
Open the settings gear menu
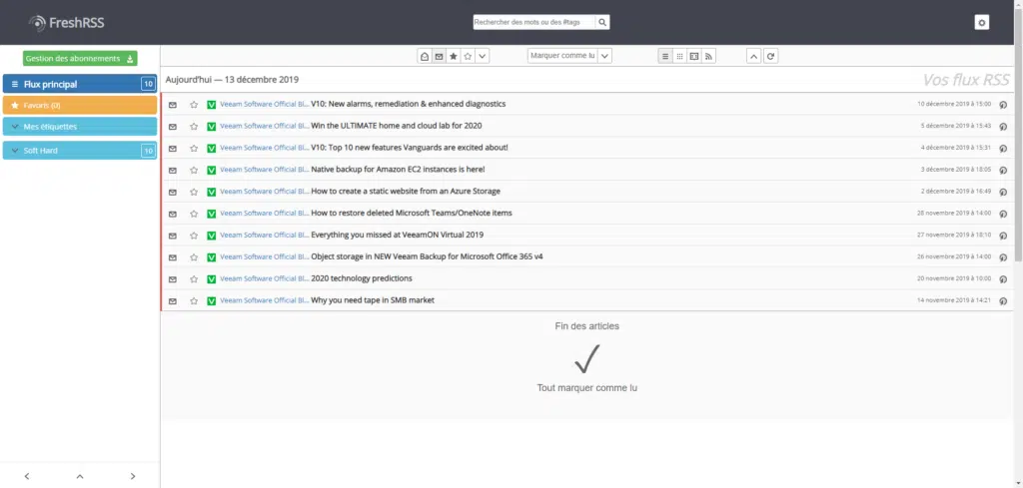click(981, 23)
